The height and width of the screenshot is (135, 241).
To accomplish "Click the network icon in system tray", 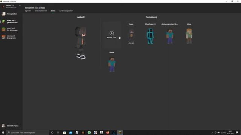I will pyautogui.click(x=222, y=132).
